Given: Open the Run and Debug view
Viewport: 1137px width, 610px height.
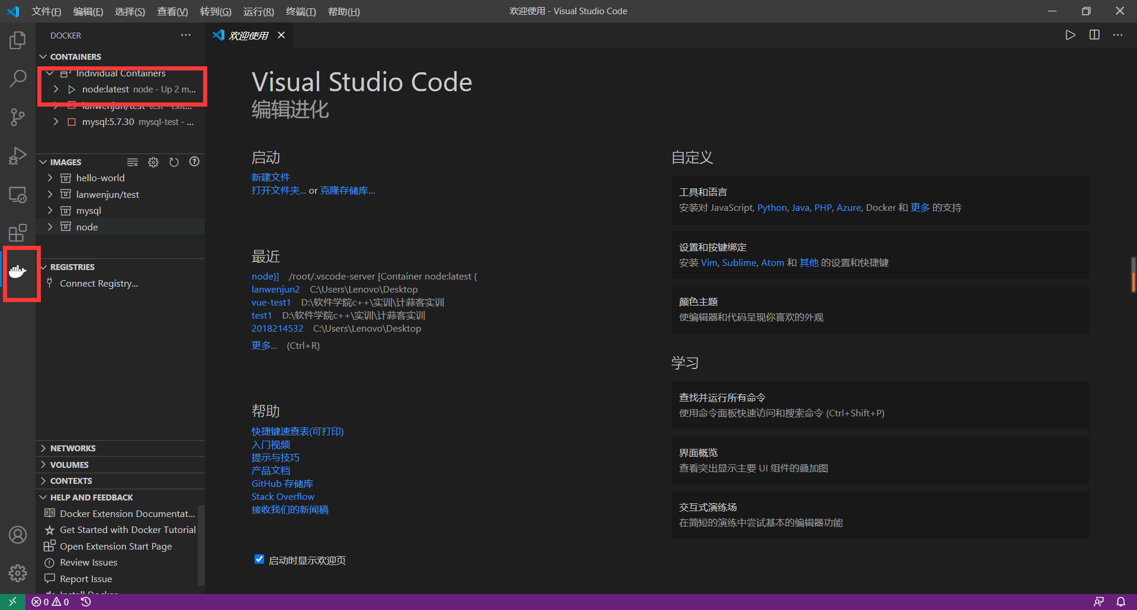Looking at the screenshot, I should pos(18,156).
